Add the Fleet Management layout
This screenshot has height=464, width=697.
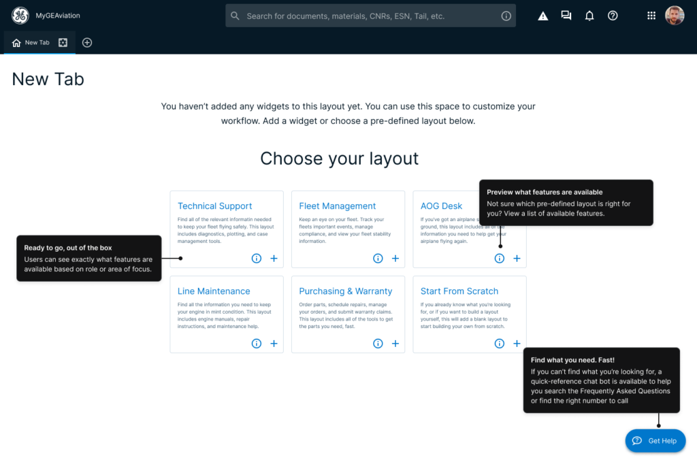(x=395, y=259)
